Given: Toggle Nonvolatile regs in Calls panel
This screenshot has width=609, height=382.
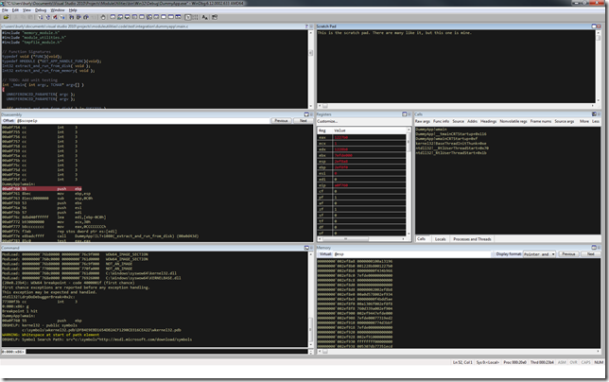Looking at the screenshot, I should [513, 121].
